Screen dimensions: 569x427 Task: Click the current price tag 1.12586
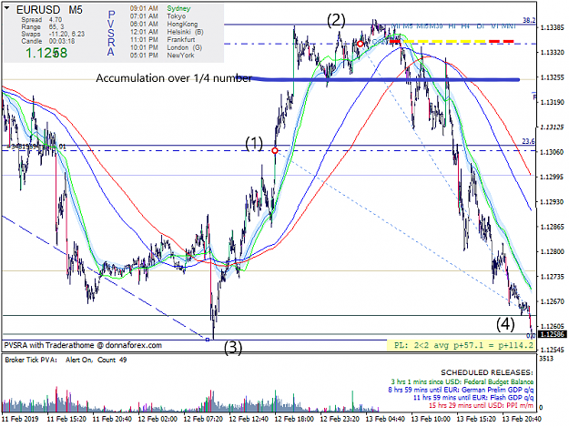(x=553, y=334)
